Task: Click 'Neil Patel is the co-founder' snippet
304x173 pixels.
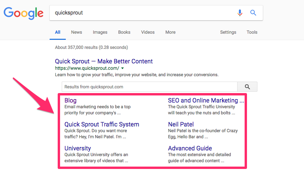Action: 203,134
